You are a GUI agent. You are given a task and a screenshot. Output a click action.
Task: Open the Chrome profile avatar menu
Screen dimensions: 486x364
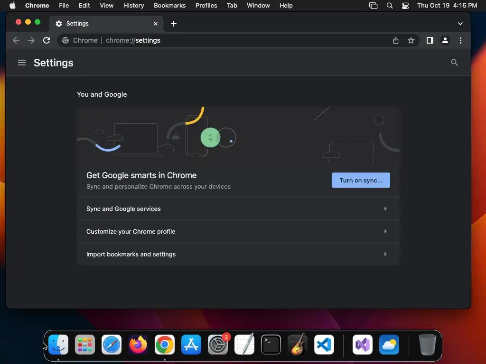click(445, 40)
